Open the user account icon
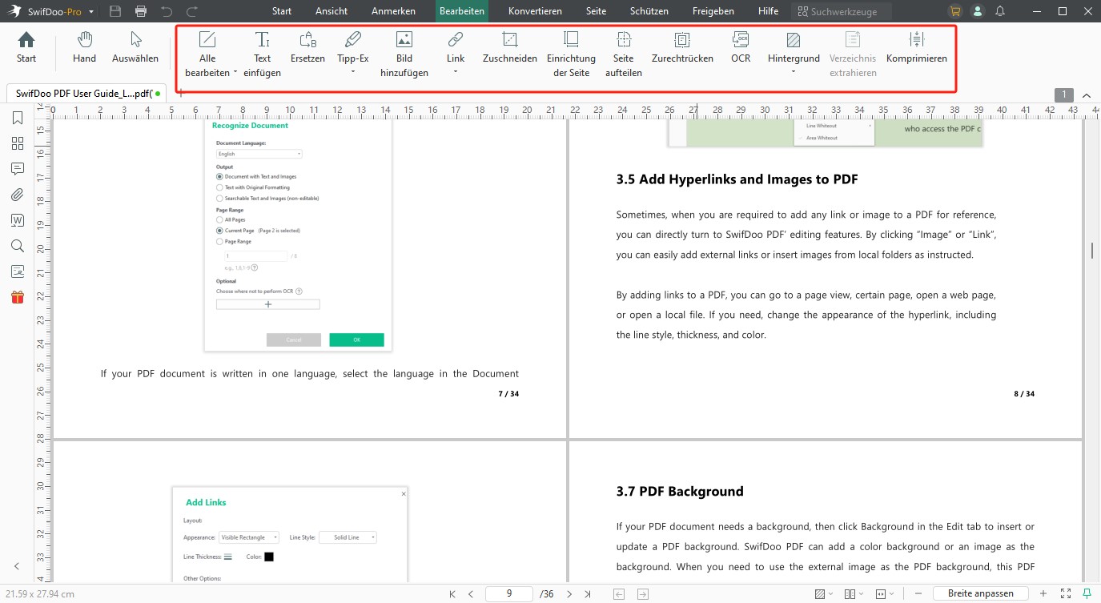Screen dimensions: 1101x603 (x=977, y=11)
